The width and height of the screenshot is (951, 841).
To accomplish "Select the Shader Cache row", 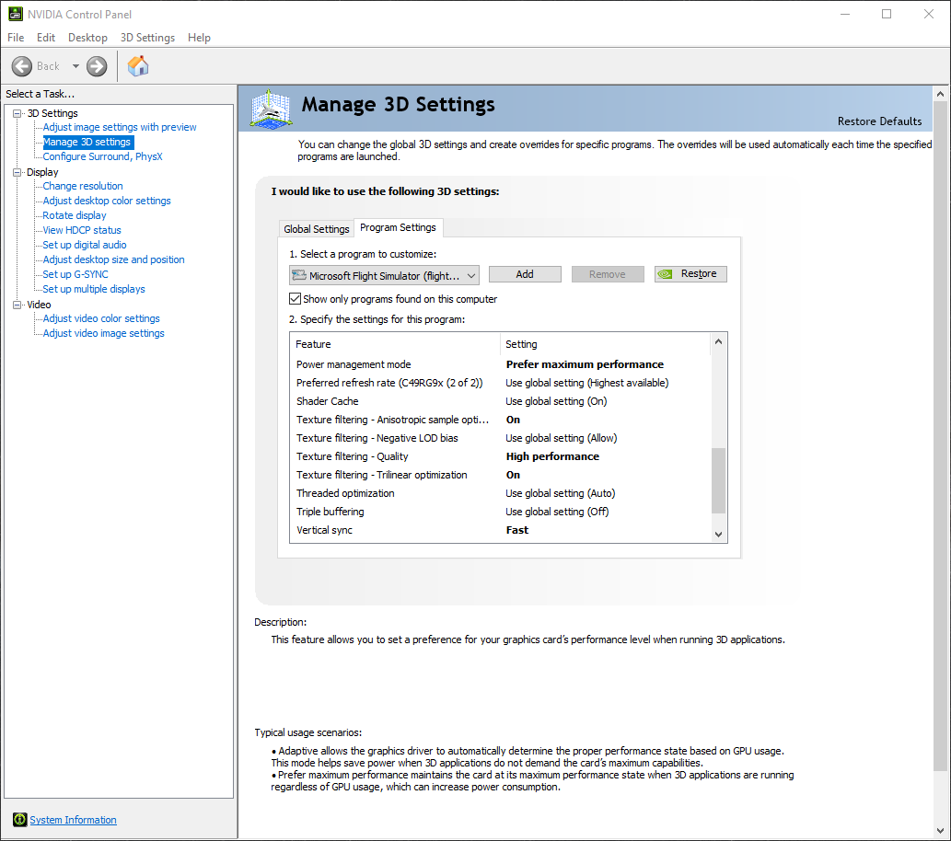I will [501, 401].
